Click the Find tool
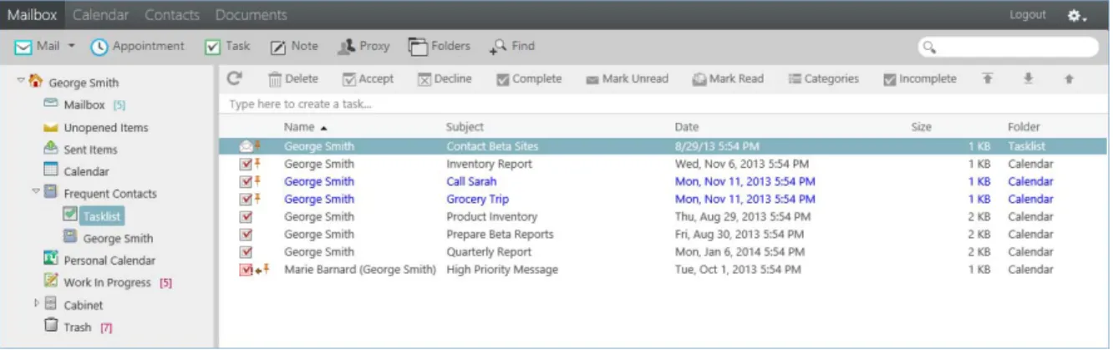Screen dimensions: 1113x350 pyautogui.click(x=512, y=47)
